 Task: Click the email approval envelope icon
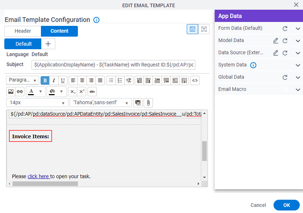tap(138, 103)
